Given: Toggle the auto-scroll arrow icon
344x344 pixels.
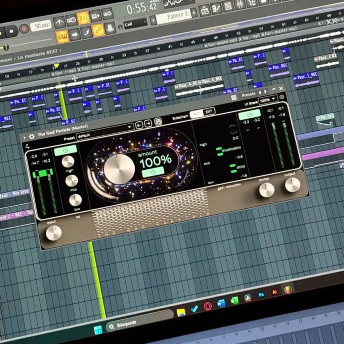Looking at the screenshot, I should pyautogui.click(x=75, y=35).
